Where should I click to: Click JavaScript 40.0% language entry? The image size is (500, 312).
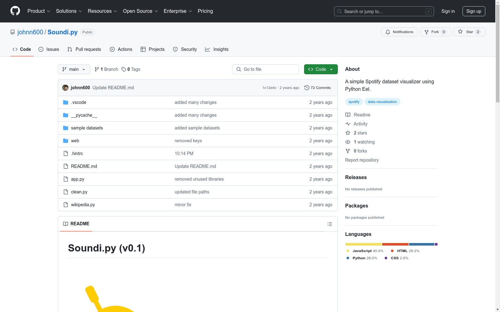point(365,251)
